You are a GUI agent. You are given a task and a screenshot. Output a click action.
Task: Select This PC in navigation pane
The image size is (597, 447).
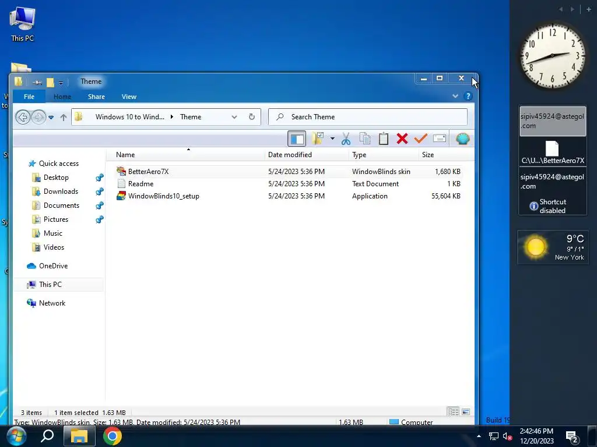50,285
